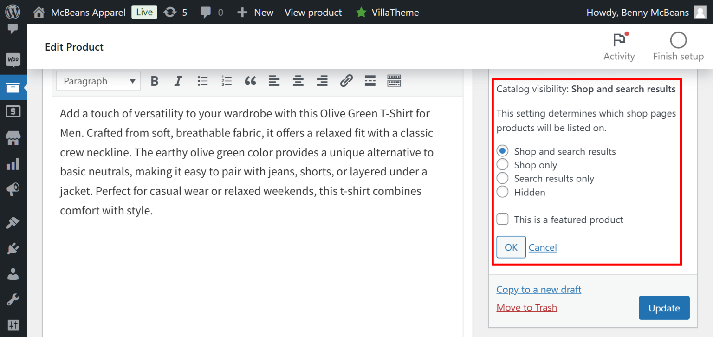Viewport: 713px width, 337px height.
Task: Enable the featured product checkbox
Action: pos(502,219)
